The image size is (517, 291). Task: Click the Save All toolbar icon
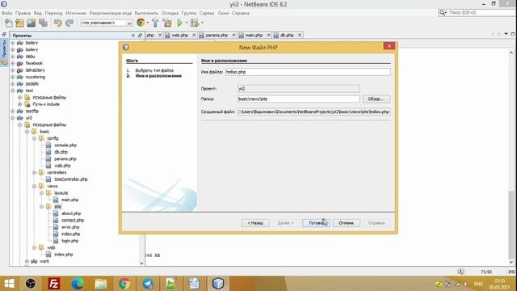click(x=43, y=23)
